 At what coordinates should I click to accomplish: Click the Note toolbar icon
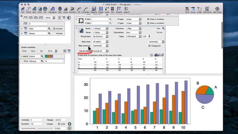click(187, 10)
